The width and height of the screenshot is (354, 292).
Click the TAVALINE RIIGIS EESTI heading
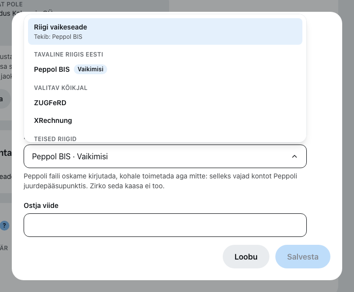pos(68,55)
